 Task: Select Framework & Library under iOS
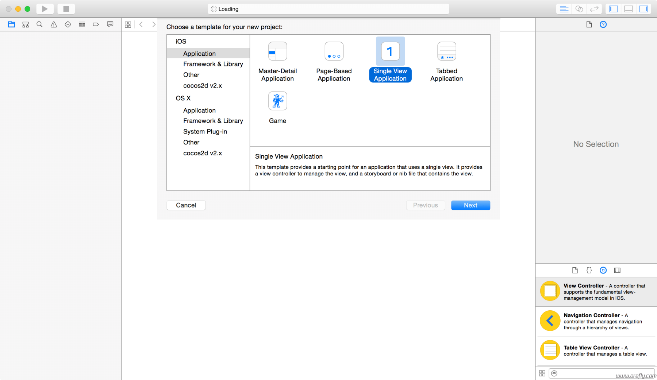213,64
